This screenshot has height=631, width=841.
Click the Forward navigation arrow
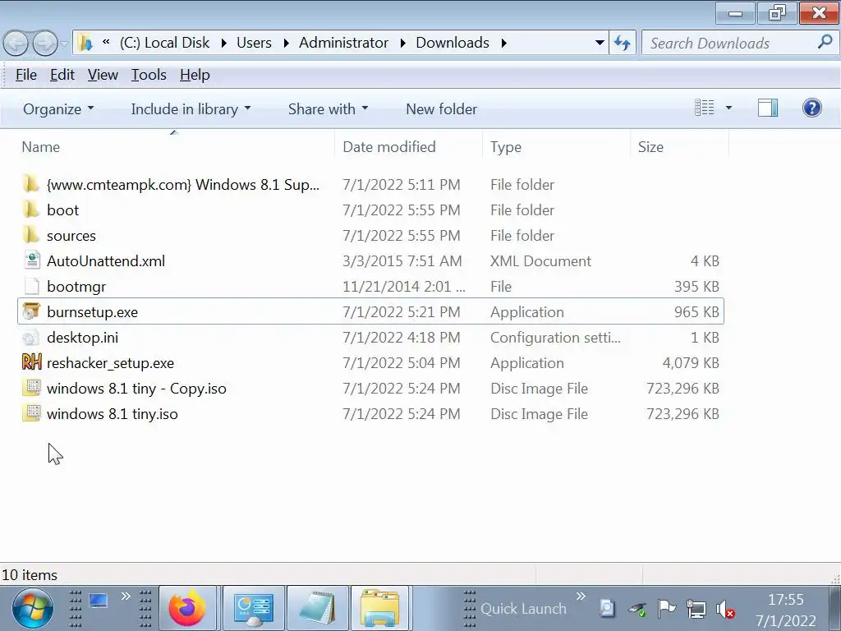tap(45, 44)
